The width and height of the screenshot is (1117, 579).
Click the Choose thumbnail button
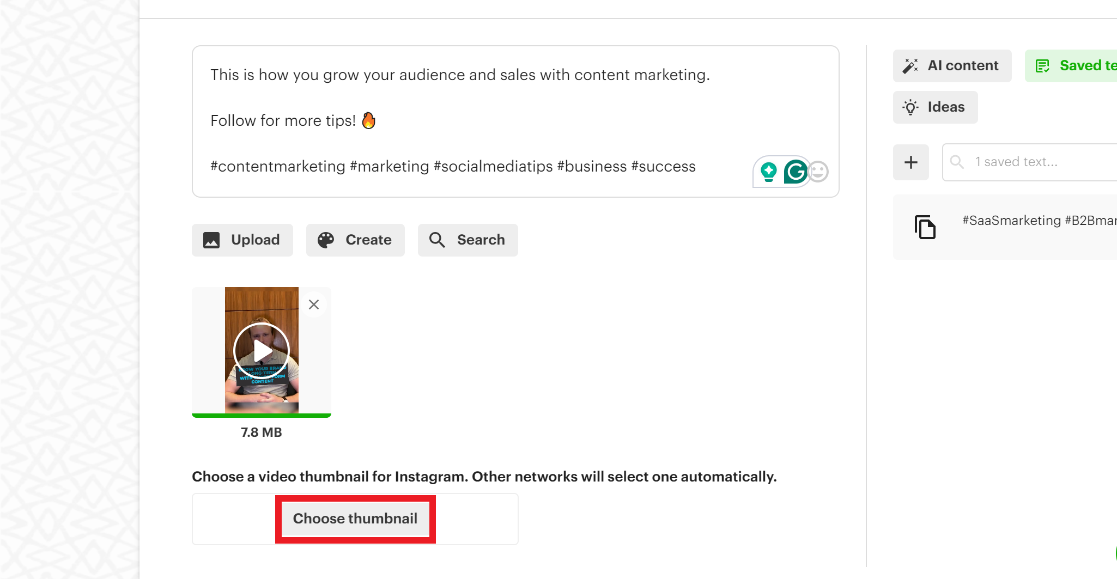[355, 519]
